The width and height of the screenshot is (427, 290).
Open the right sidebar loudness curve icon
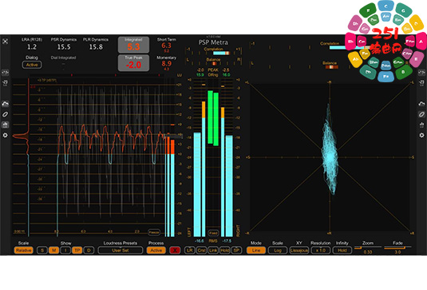point(422,104)
